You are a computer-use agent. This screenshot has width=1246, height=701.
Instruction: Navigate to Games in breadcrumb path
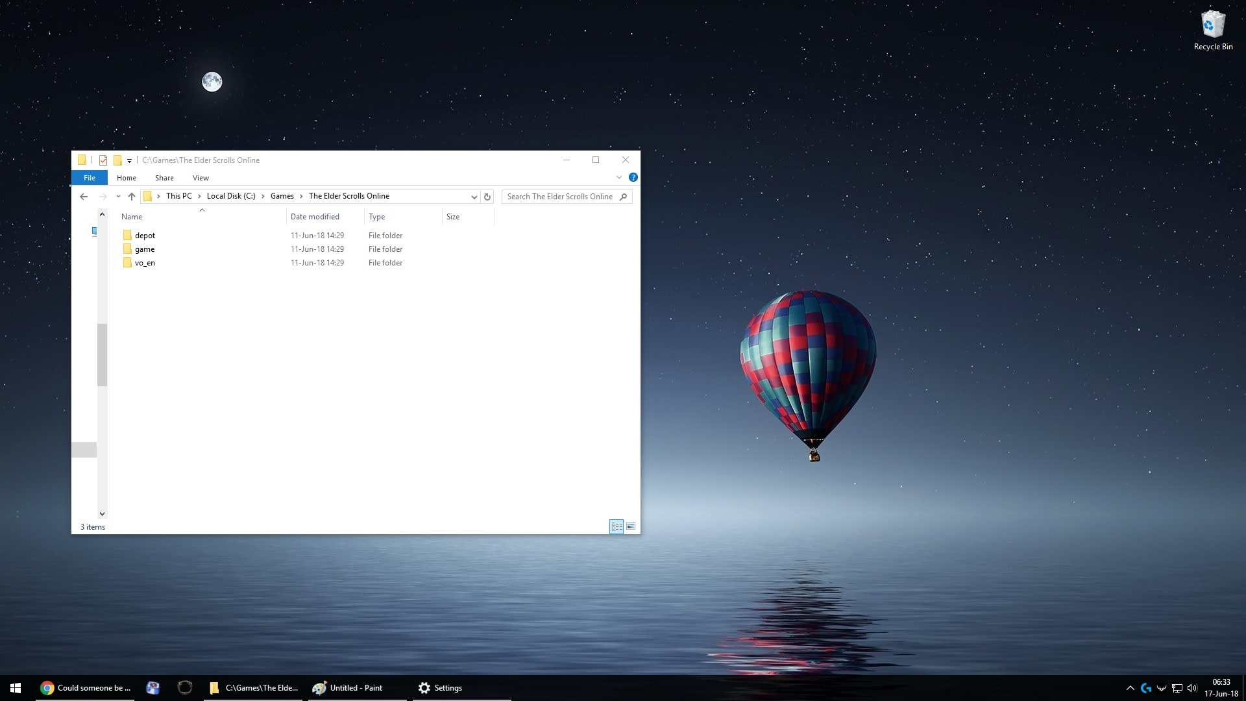click(282, 196)
